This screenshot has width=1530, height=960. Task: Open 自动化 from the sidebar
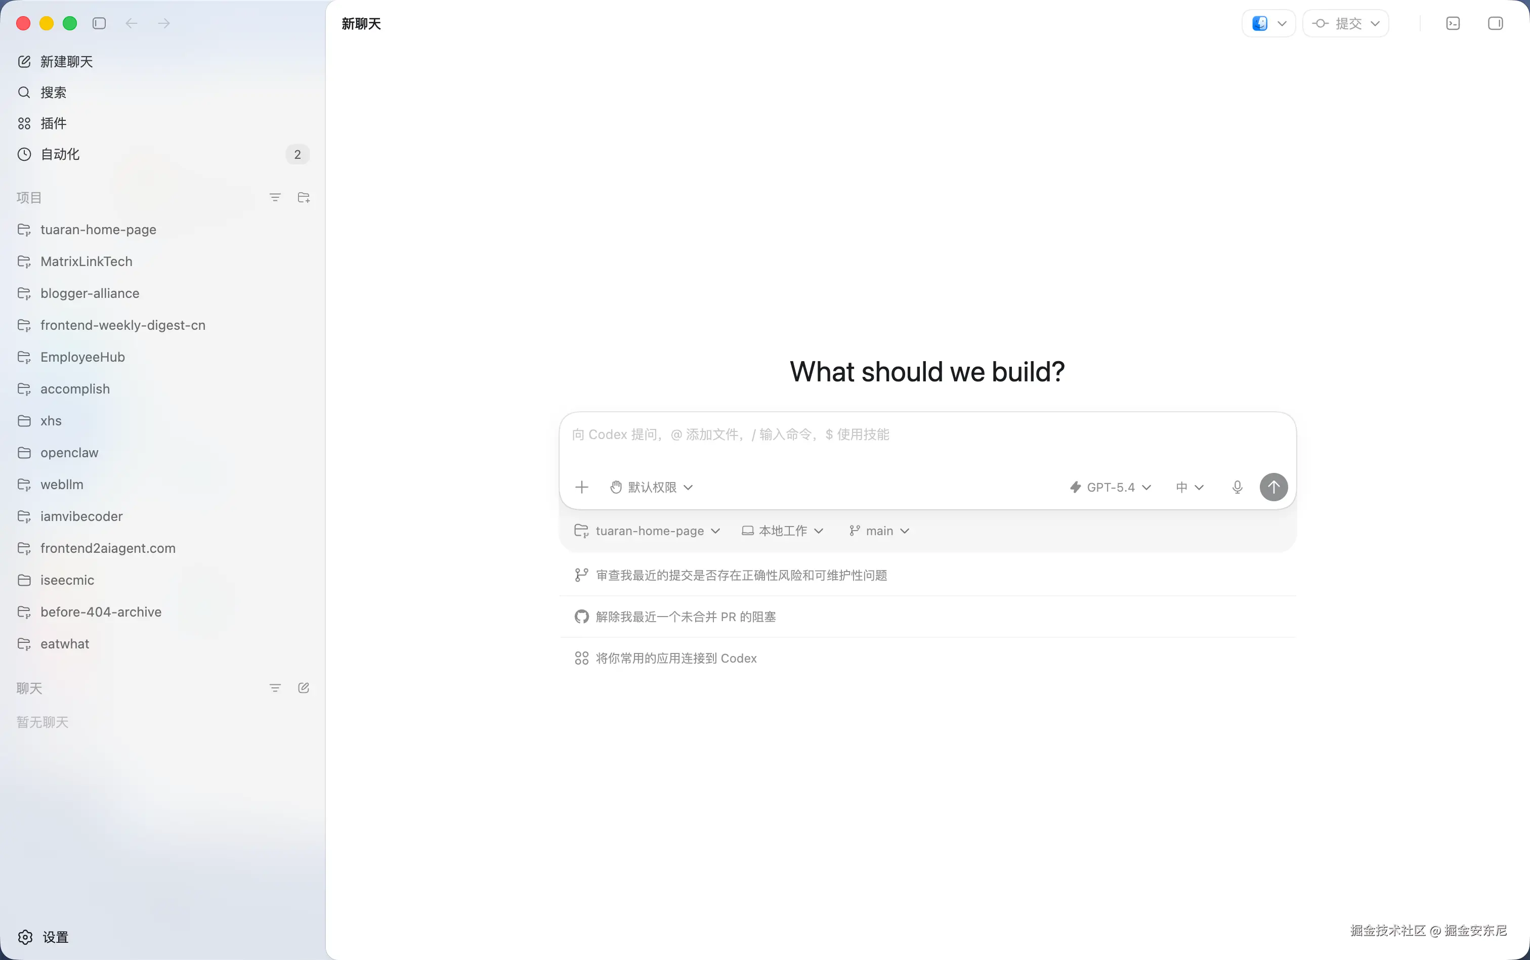tap(60, 154)
